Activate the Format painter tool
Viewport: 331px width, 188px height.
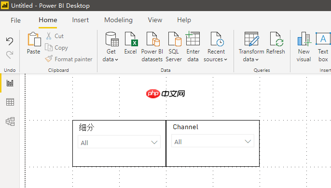pyautogui.click(x=69, y=59)
